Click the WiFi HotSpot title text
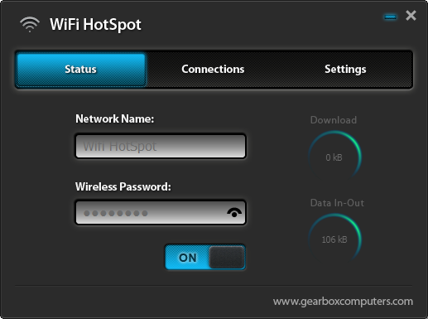428x319 pixels. [95, 24]
